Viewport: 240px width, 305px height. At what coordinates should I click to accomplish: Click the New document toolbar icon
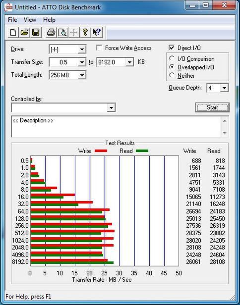tap(13, 32)
